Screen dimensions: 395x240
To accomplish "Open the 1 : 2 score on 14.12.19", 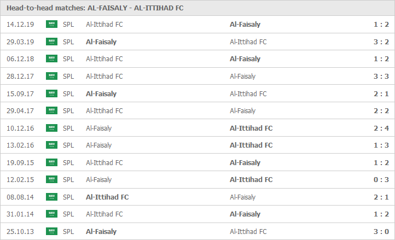I will 381,25.
